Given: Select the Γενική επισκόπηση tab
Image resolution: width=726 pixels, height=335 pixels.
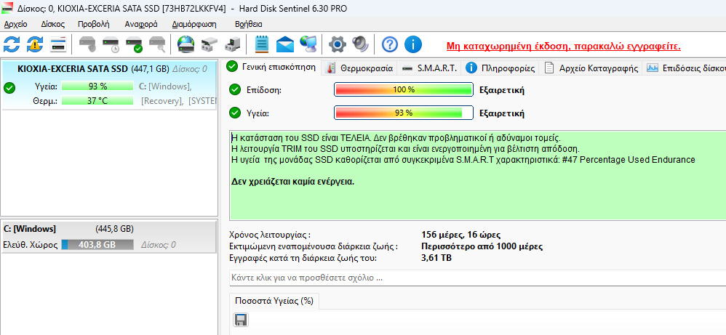Looking at the screenshot, I should (x=271, y=67).
